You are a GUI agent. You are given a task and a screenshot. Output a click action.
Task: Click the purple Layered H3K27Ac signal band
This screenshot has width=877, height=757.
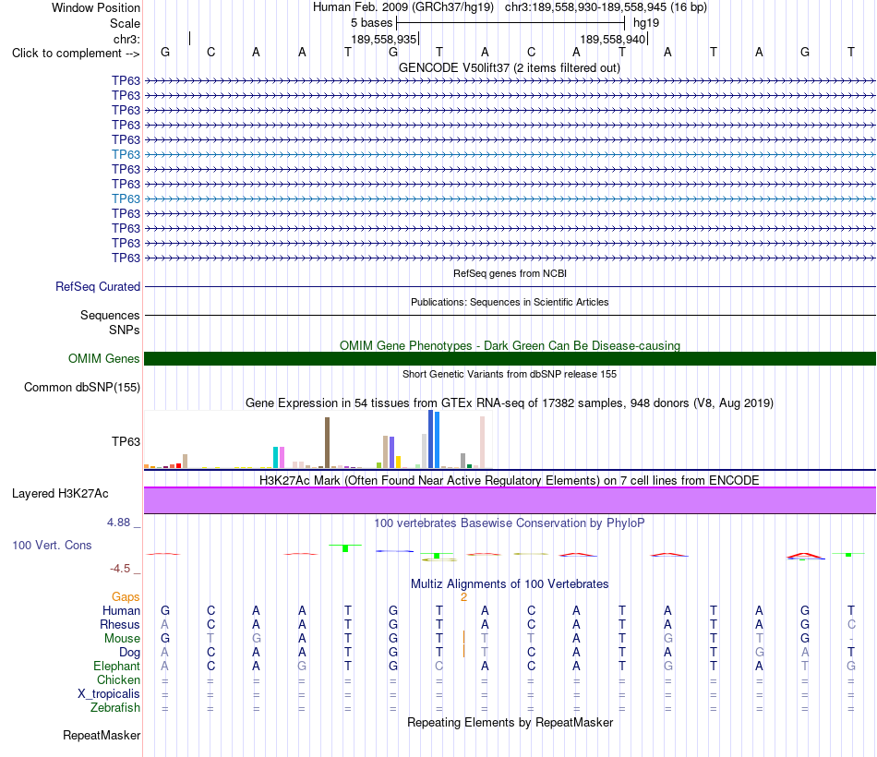point(510,500)
